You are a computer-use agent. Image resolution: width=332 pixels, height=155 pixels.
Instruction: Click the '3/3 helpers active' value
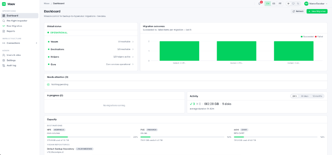122,57
